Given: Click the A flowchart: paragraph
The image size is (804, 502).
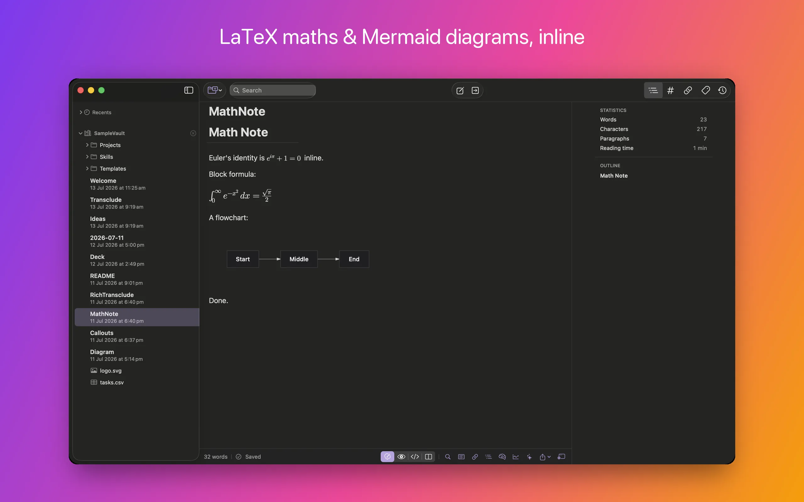Looking at the screenshot, I should (228, 218).
